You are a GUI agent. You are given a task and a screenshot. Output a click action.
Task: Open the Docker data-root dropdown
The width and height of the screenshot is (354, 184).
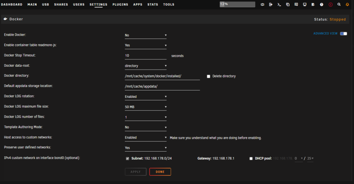pyautogui.click(x=145, y=66)
